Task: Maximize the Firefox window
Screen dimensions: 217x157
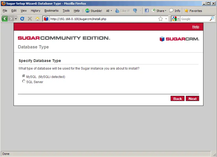Action: pyautogui.click(x=209, y=4)
